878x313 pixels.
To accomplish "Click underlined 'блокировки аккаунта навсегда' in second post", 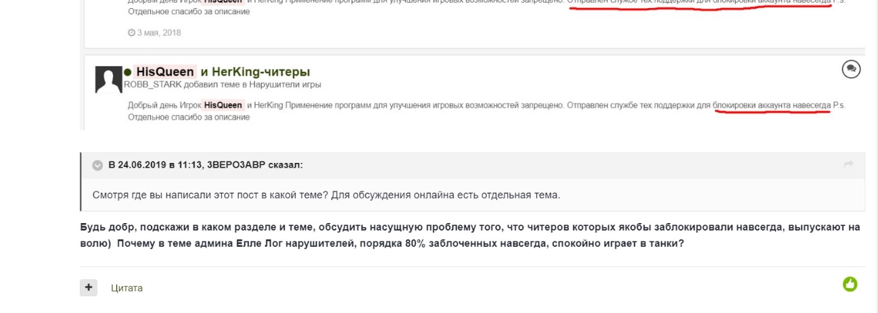I will [x=772, y=106].
